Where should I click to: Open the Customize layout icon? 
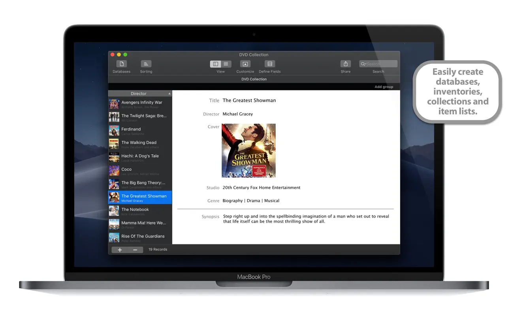tap(245, 64)
